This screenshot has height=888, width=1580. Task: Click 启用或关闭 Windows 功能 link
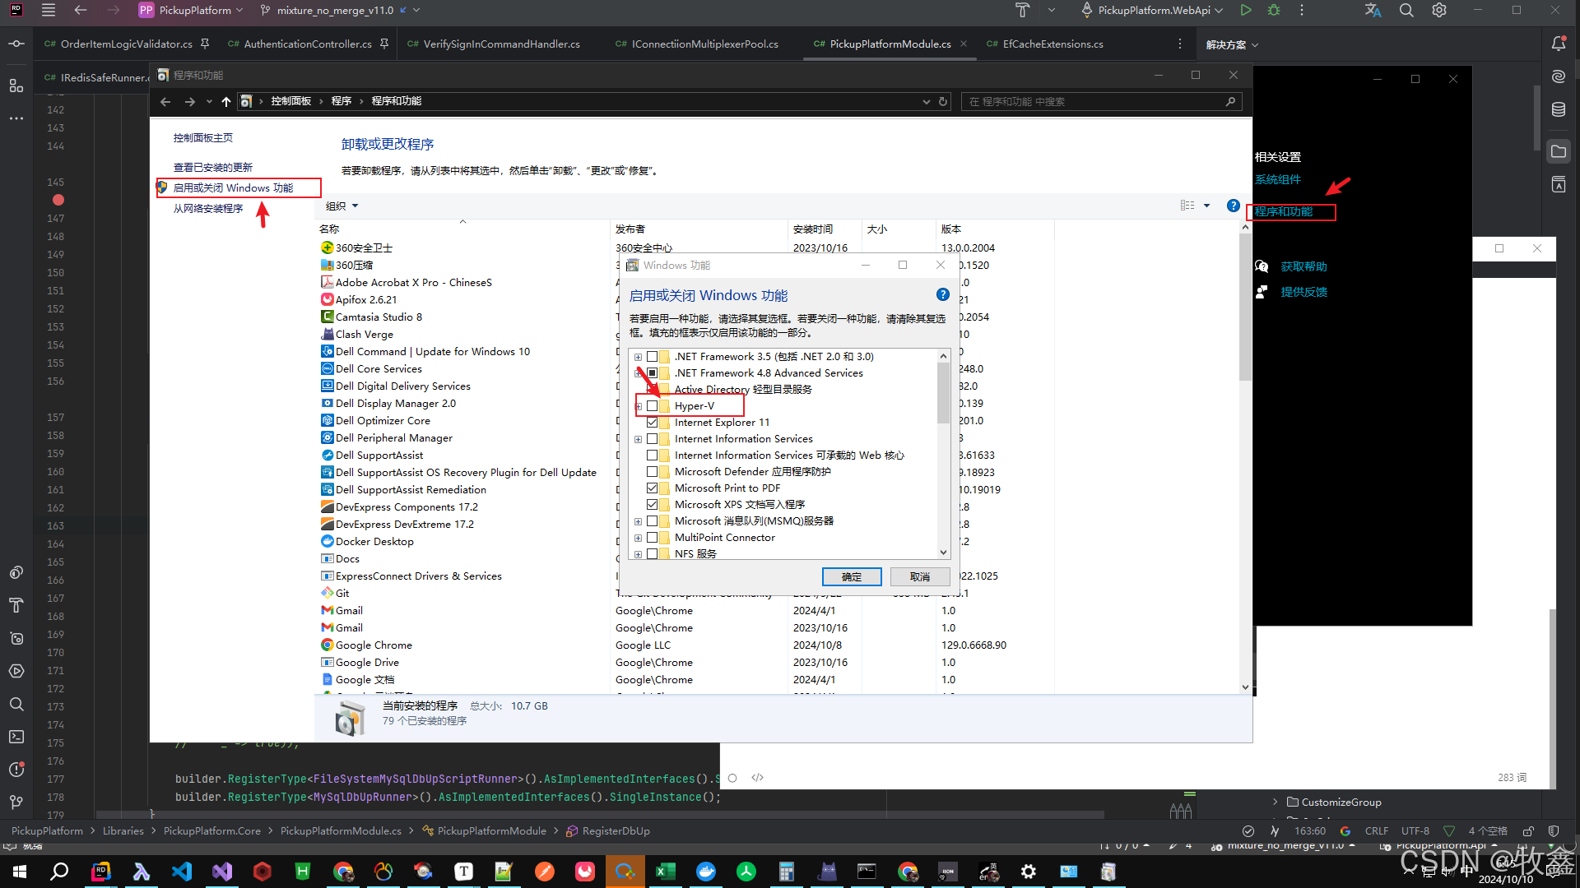tap(233, 188)
